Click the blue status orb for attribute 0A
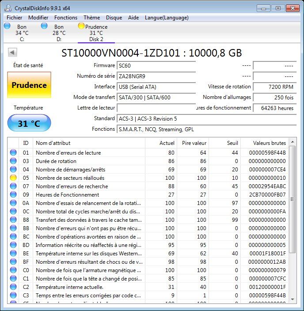Screen dimensions: 304x311 tap(13, 203)
